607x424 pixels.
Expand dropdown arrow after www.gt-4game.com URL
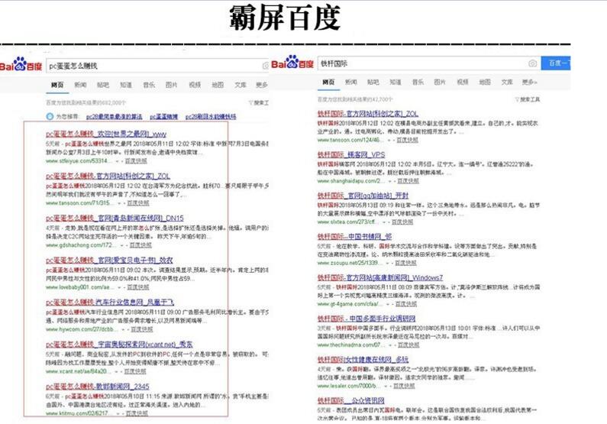pyautogui.click(x=388, y=304)
